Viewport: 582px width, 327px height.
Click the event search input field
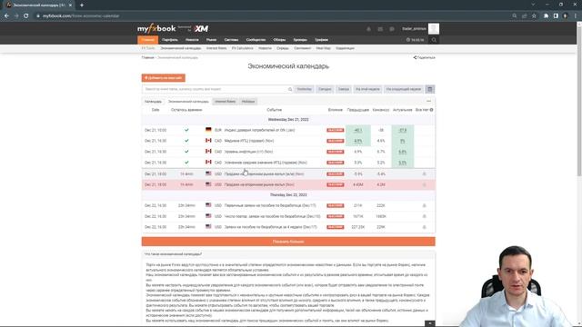[215, 89]
